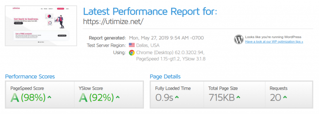
Task: Click the Requests count of 20
Action: pos(275,98)
